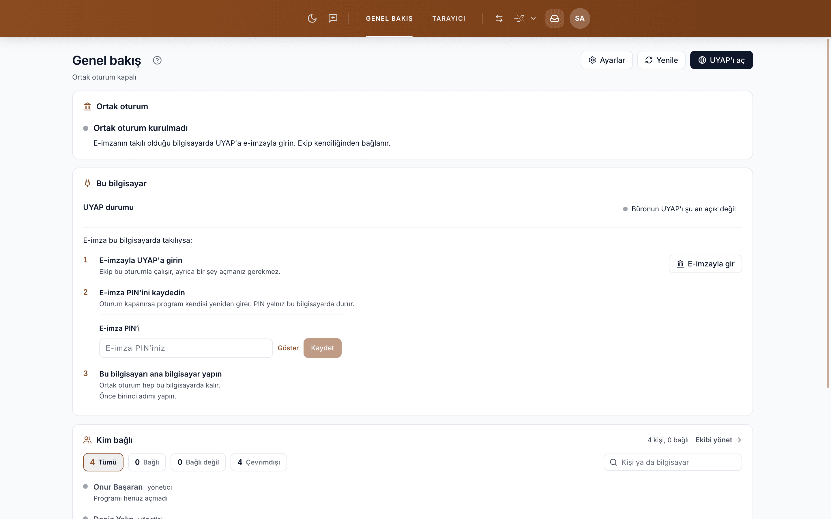This screenshot has height=519, width=831.
Task: Switch to the GENEL BAKIŞ tab
Action: (x=389, y=18)
